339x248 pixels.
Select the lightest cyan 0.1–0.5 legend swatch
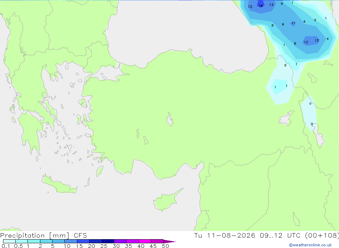click(x=9, y=241)
